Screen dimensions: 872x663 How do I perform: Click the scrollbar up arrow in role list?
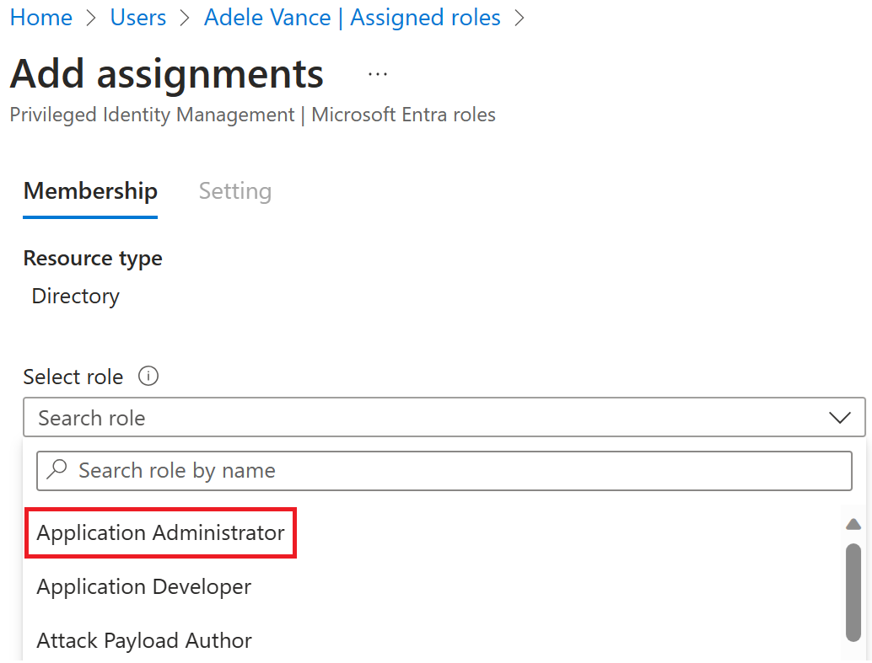[x=853, y=523]
